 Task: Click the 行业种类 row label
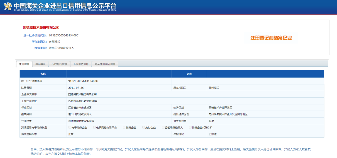(x=26, y=121)
